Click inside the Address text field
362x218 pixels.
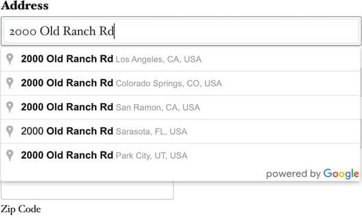tap(181, 31)
